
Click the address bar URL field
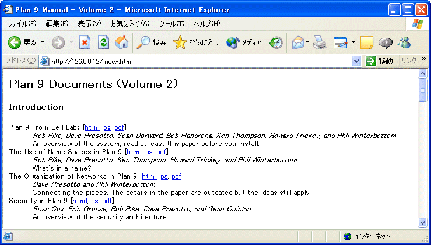[x=201, y=62]
